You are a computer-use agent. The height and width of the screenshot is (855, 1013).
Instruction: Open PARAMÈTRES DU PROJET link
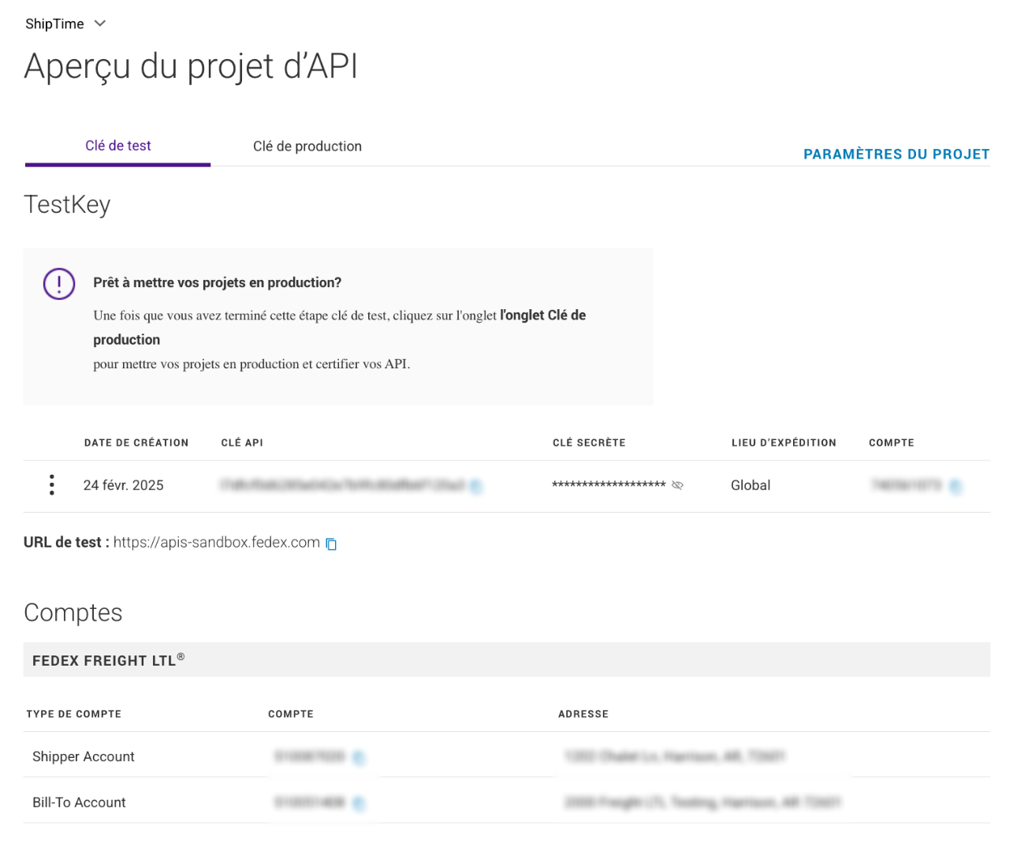click(x=896, y=154)
